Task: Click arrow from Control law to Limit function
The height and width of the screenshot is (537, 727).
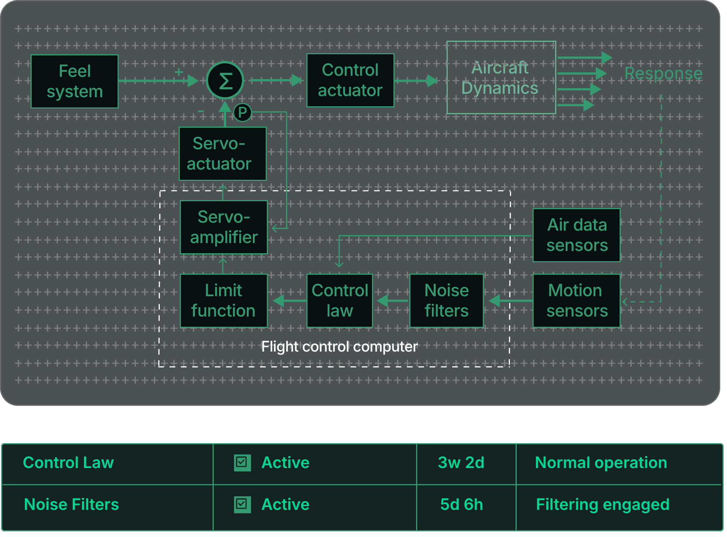Action: click(289, 301)
